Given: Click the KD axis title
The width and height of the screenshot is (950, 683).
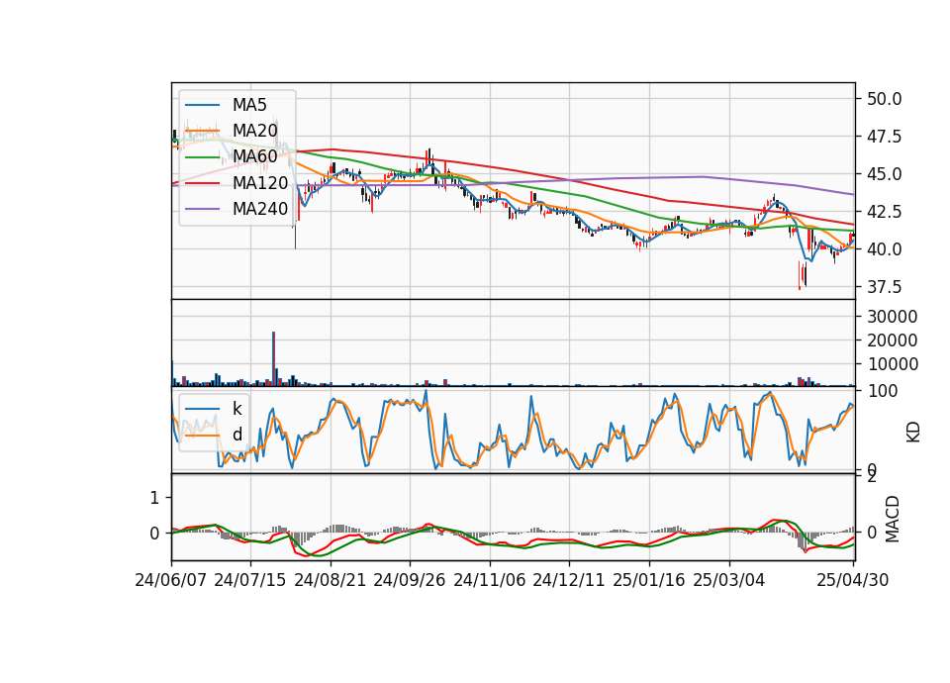Looking at the screenshot, I should click(913, 432).
